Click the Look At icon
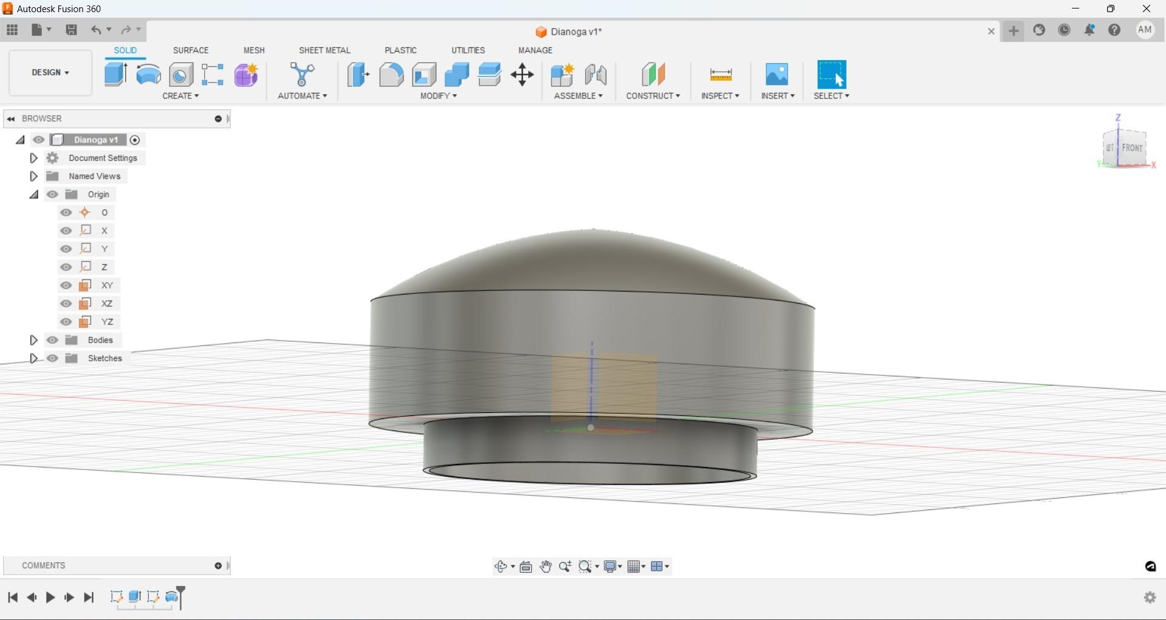Screen dimensions: 1166x620 (526, 567)
